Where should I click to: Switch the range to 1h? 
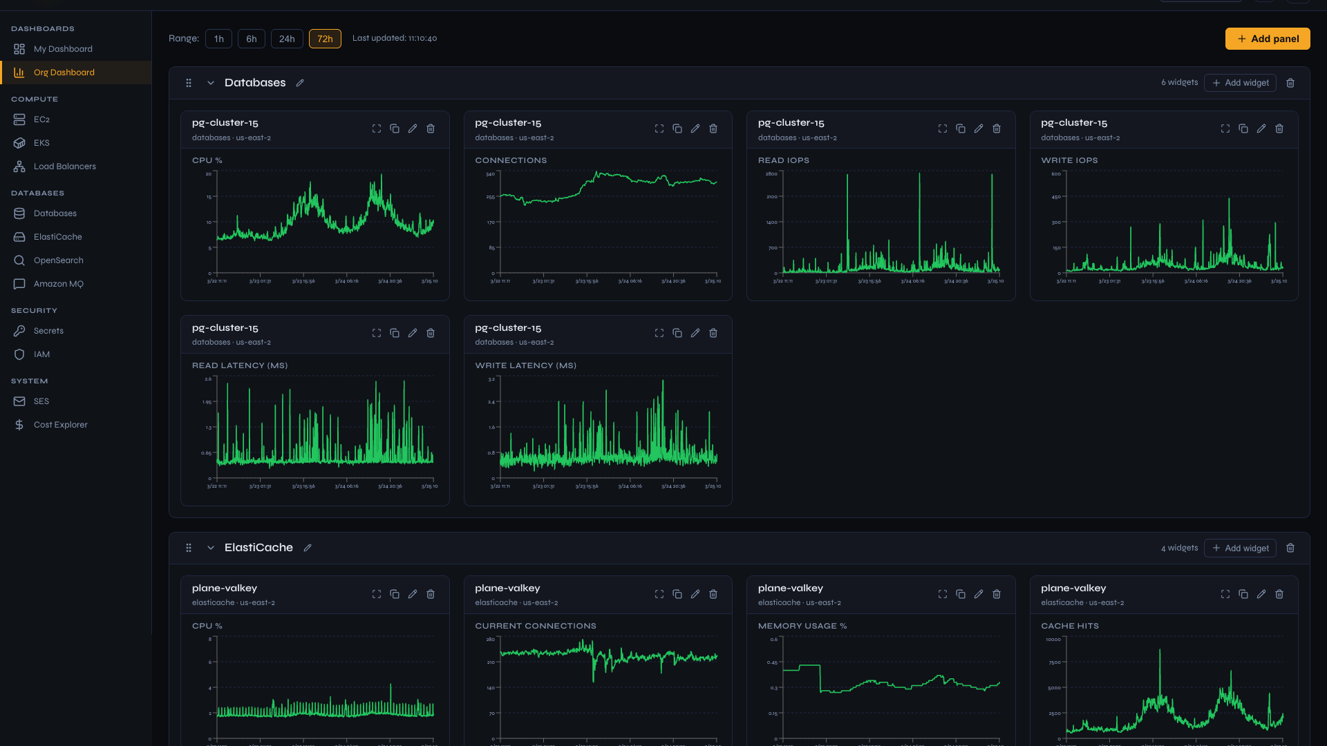(x=218, y=39)
